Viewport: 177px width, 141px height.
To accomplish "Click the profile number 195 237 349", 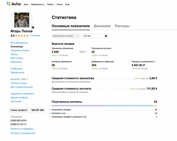I will (37, 110).
